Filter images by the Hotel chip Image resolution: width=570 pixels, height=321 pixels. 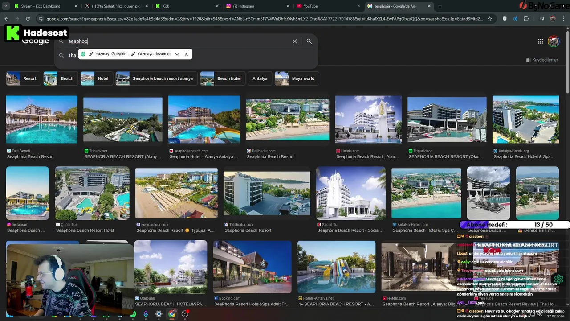(96, 78)
